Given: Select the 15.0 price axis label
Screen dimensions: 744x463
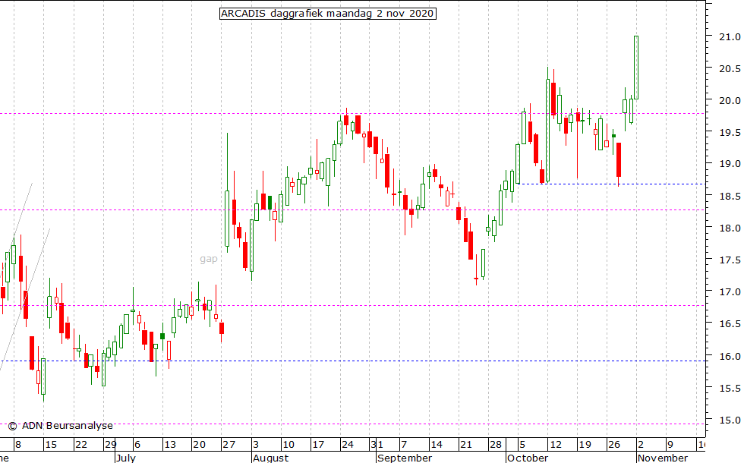Looking at the screenshot, I should [x=730, y=420].
